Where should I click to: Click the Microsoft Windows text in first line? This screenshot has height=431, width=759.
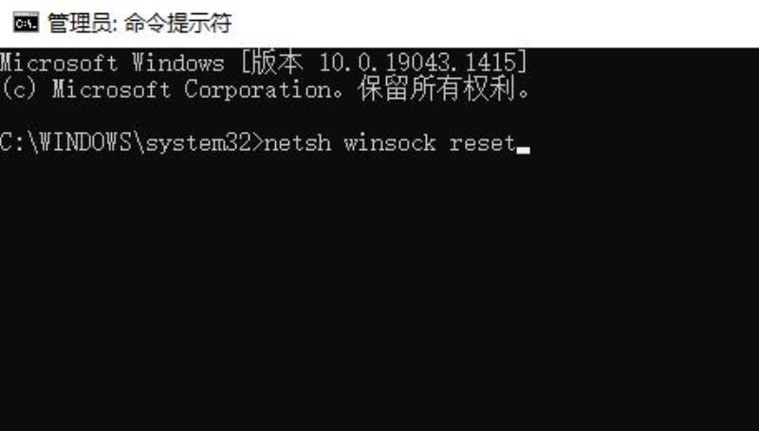pyautogui.click(x=112, y=64)
